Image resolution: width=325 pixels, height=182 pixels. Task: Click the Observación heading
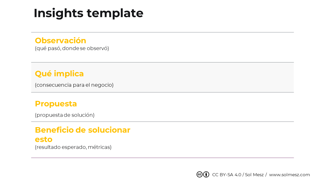click(60, 40)
